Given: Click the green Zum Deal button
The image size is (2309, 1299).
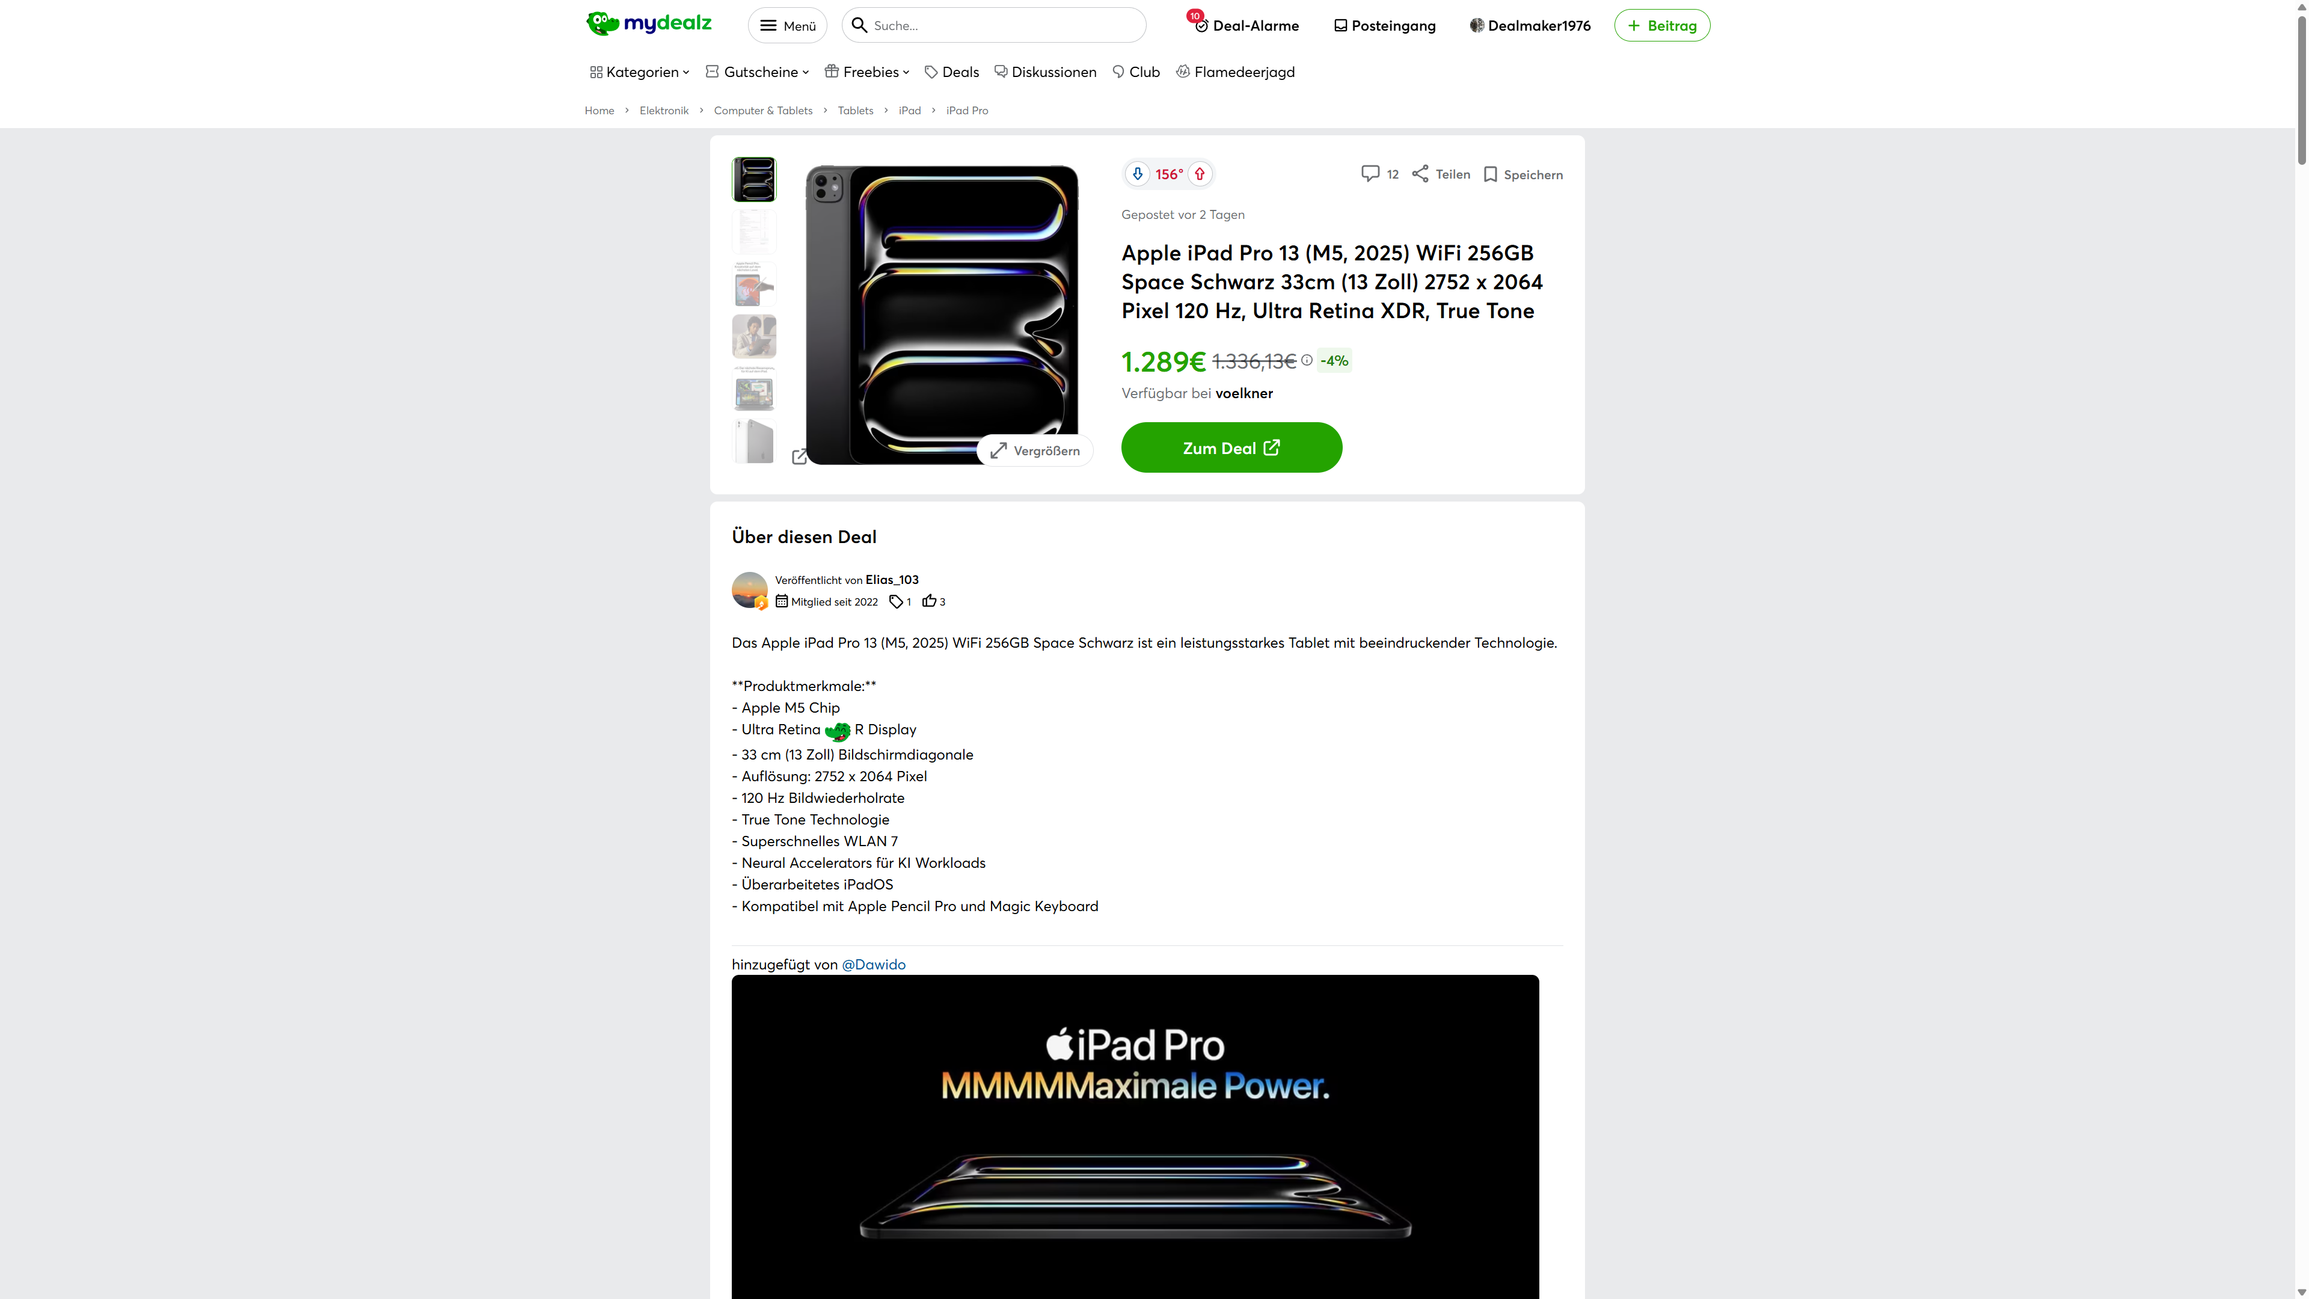Looking at the screenshot, I should pos(1231,447).
